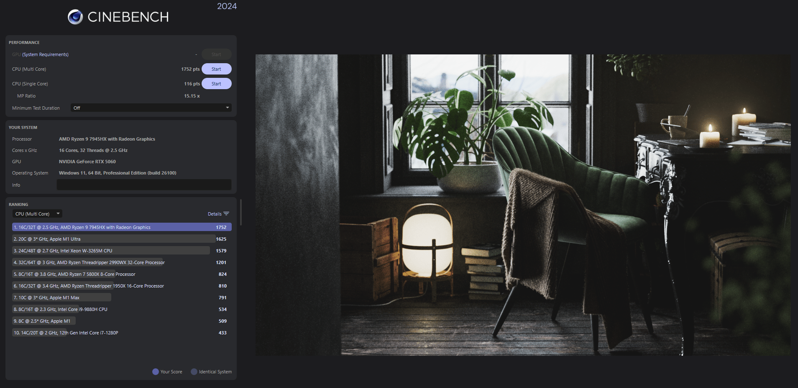Open the CPU (Multi Core) ranking dropdown

[x=37, y=214]
